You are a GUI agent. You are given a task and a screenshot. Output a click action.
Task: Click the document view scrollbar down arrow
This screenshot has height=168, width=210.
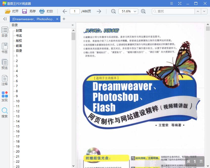(x=208, y=166)
